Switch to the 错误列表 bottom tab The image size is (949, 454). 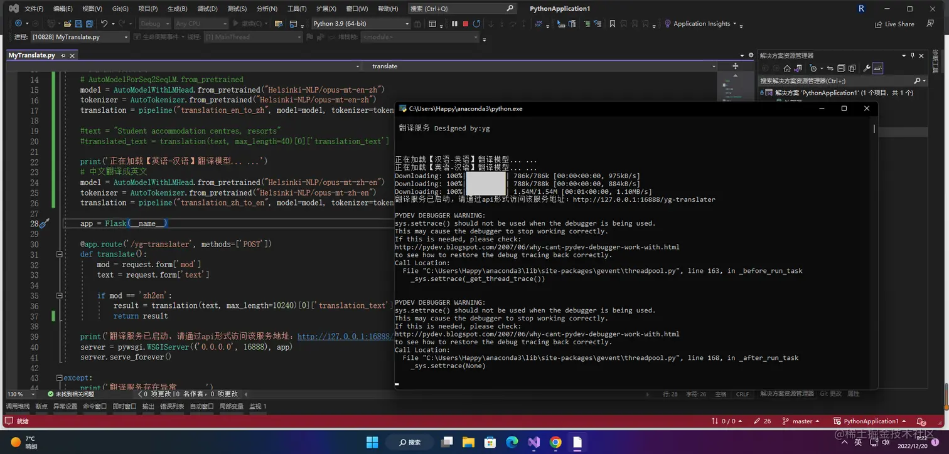pos(171,406)
